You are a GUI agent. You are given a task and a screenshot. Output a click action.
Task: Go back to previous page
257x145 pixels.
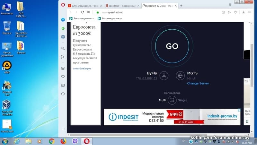click(70, 12)
